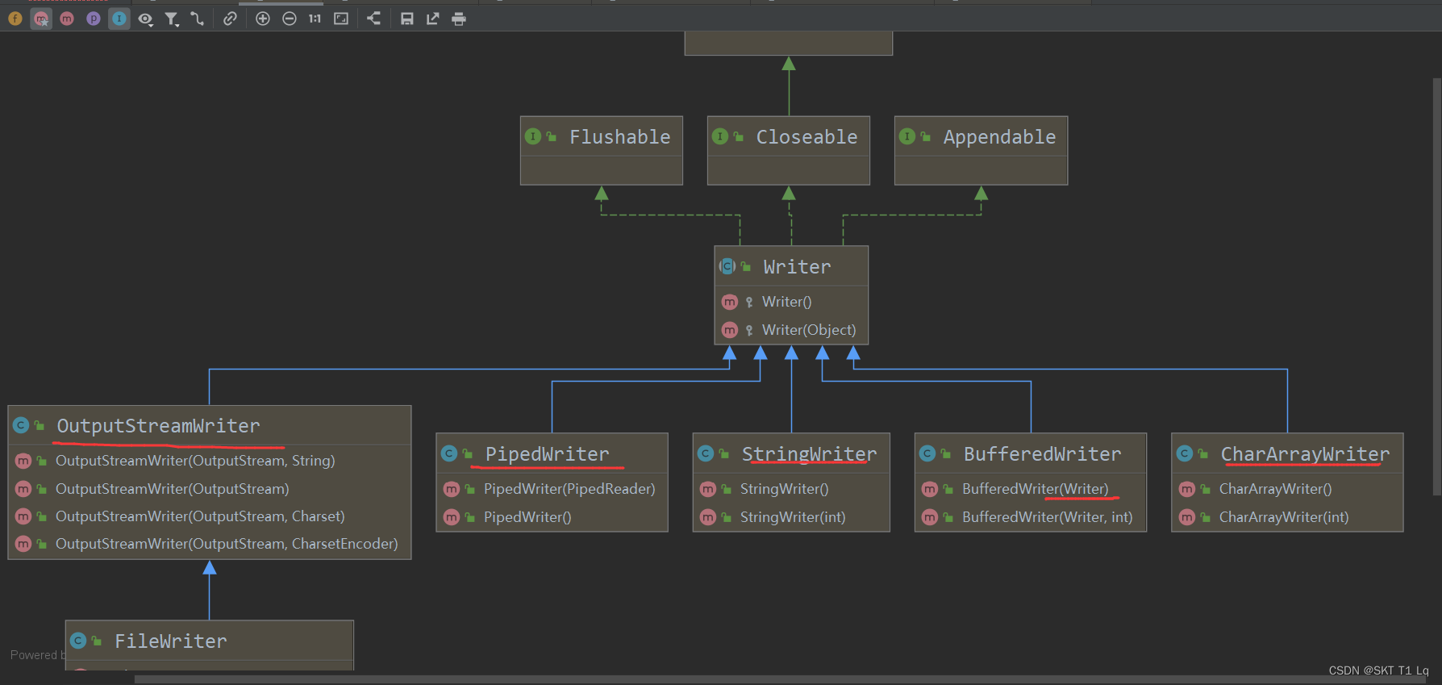The height and width of the screenshot is (685, 1442).
Task: Click the edge creation mode icon
Action: (198, 19)
